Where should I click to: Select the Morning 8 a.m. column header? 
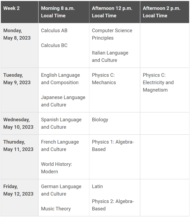[64, 12]
